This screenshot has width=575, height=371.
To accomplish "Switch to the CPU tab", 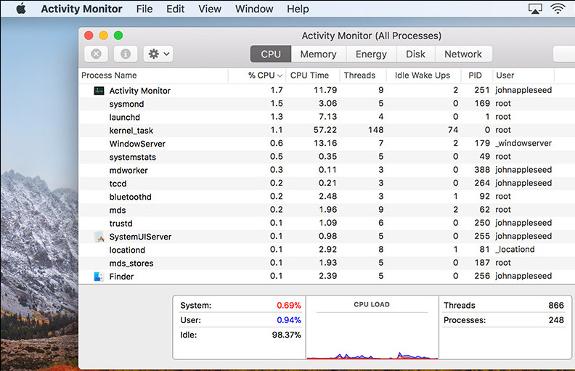I will 271,54.
